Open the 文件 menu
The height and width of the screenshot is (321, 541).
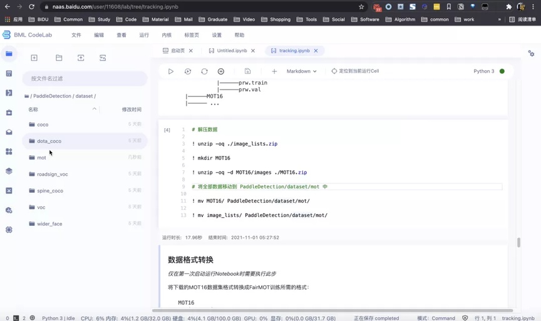point(76,35)
